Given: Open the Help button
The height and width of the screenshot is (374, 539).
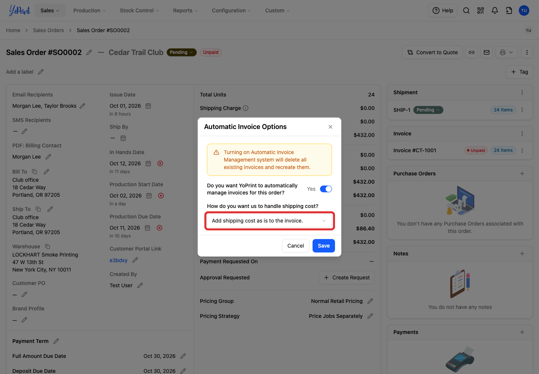Looking at the screenshot, I should pos(443,10).
